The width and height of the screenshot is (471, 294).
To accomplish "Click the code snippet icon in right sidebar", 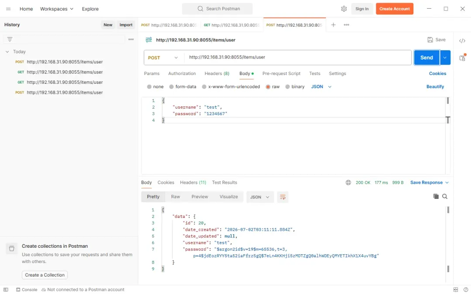I will (x=462, y=41).
